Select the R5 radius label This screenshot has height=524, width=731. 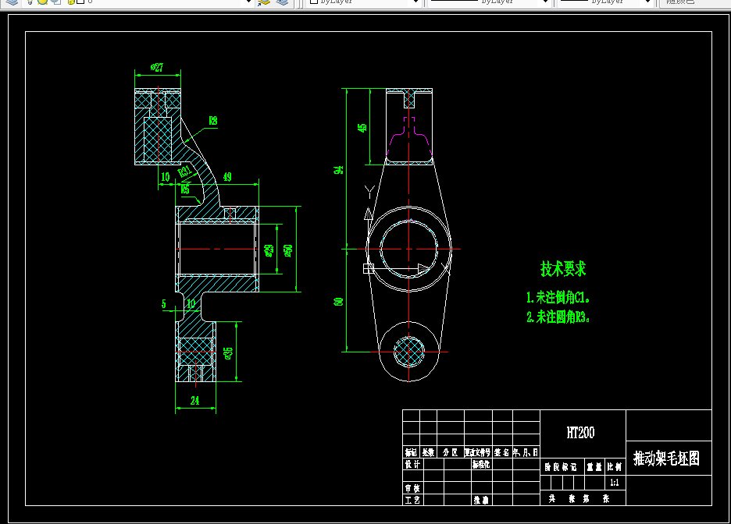184,189
